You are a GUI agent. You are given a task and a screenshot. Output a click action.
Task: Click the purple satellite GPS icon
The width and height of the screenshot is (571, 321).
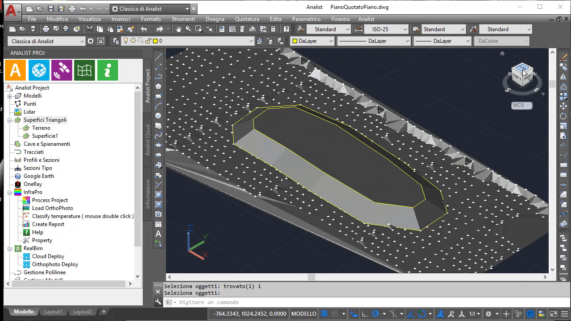coord(62,70)
